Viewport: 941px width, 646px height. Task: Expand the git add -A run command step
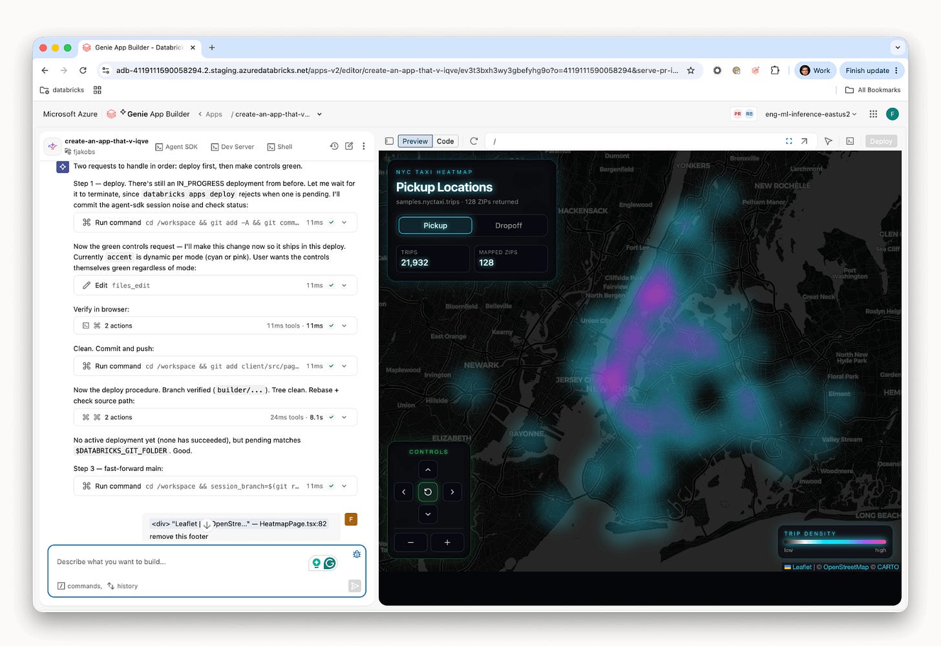tap(215, 222)
